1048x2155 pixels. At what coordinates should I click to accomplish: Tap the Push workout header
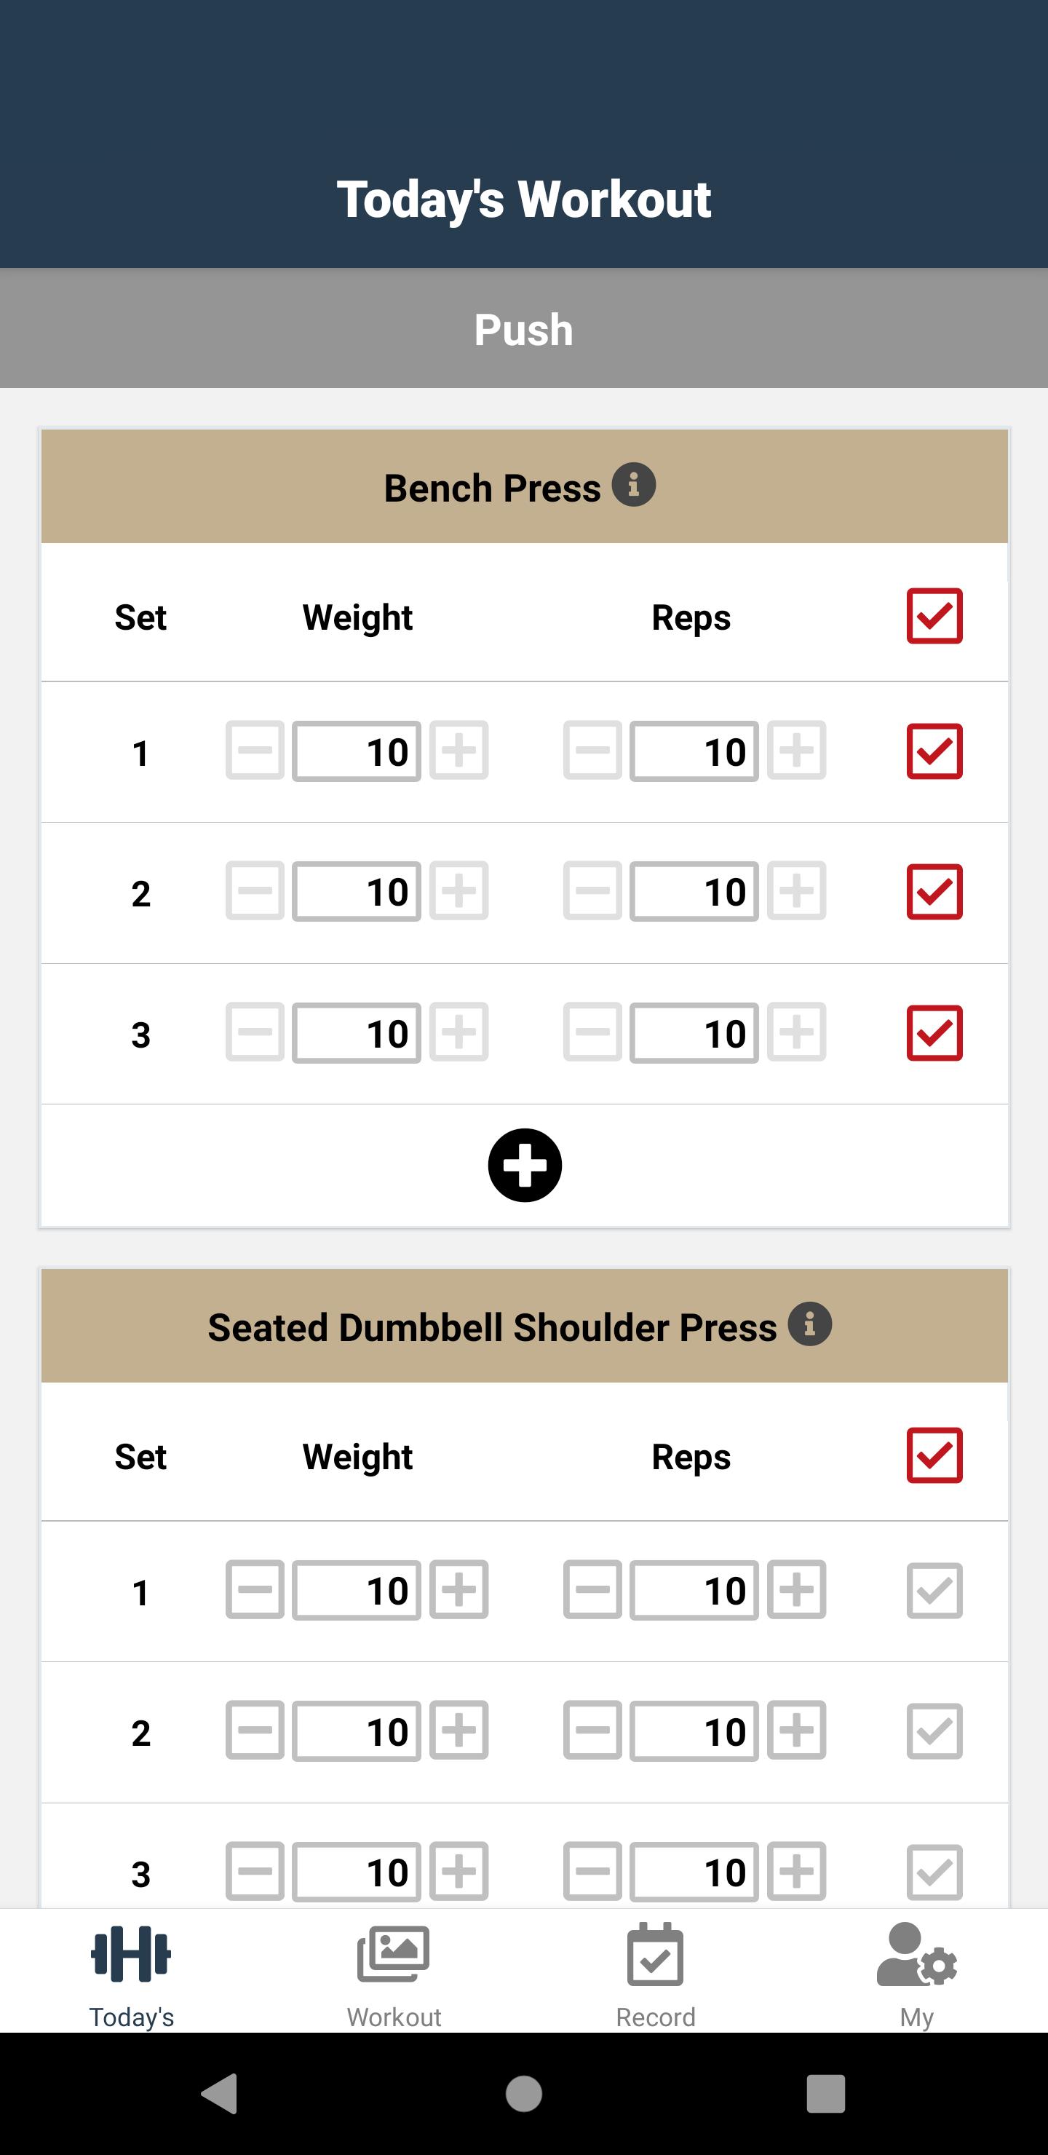(523, 328)
